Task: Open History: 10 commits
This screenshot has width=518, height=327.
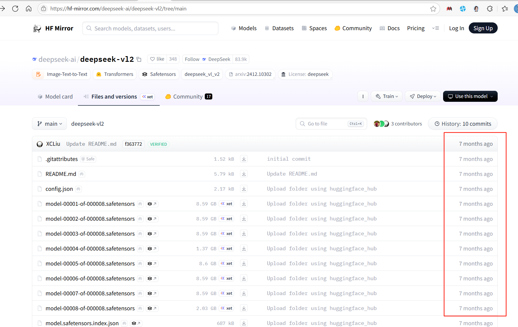Action: [x=462, y=124]
